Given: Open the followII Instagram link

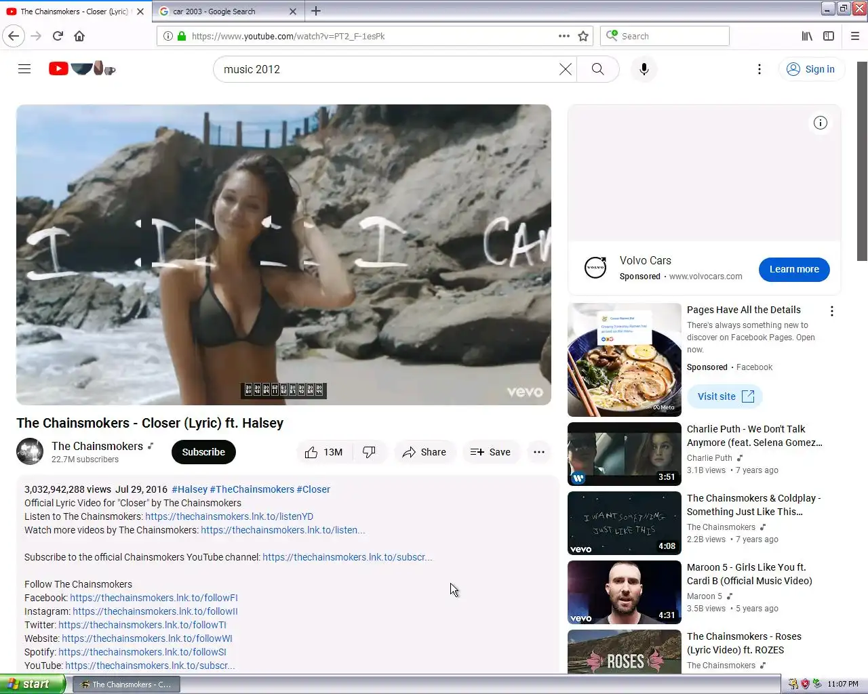Looking at the screenshot, I should tap(155, 611).
